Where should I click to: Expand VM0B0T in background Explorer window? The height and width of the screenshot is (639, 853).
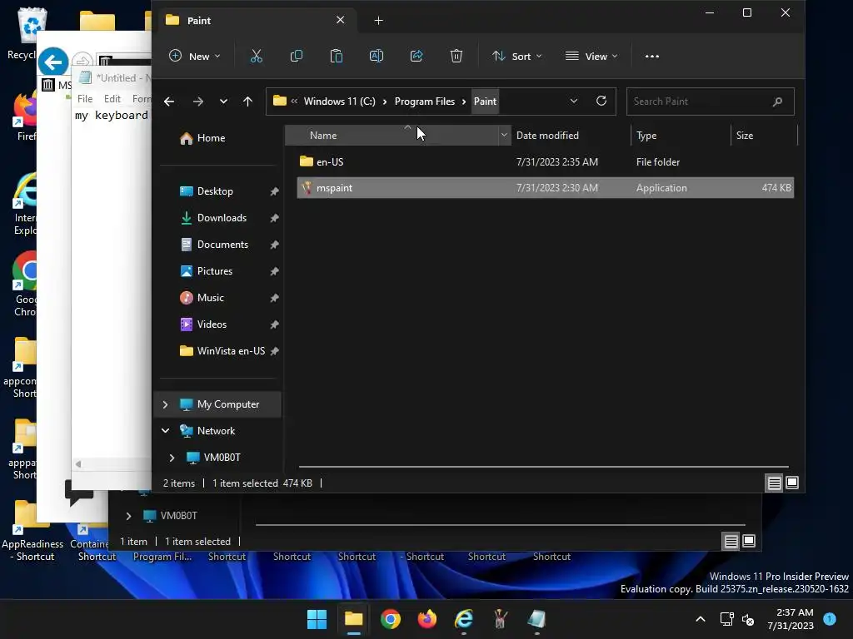128,516
